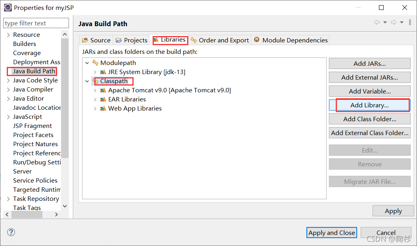Click sidebar horizontal scroll left arrow
417x246 pixels.
tap(7, 214)
